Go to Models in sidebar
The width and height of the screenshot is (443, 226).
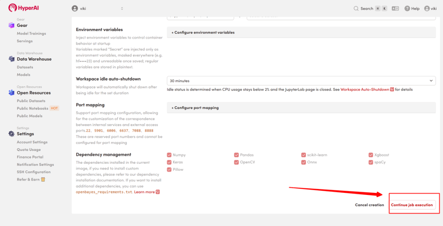[x=23, y=75]
